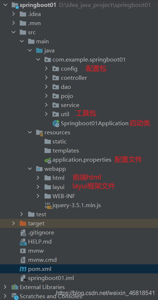The width and height of the screenshot is (158, 300).
Task: Click the application.properties Spring leaf icon
Action: [x=48, y=160]
